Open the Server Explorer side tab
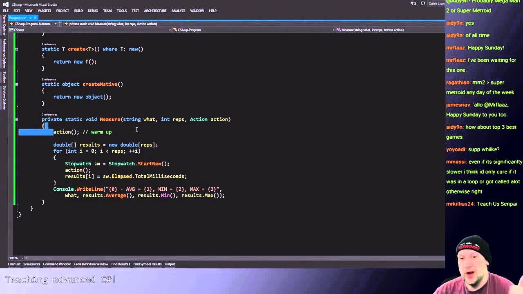 [x=4, y=26]
